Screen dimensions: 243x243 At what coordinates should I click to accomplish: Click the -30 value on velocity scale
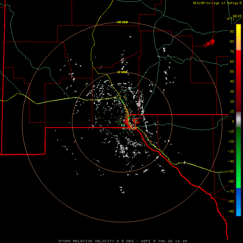coord(231,151)
